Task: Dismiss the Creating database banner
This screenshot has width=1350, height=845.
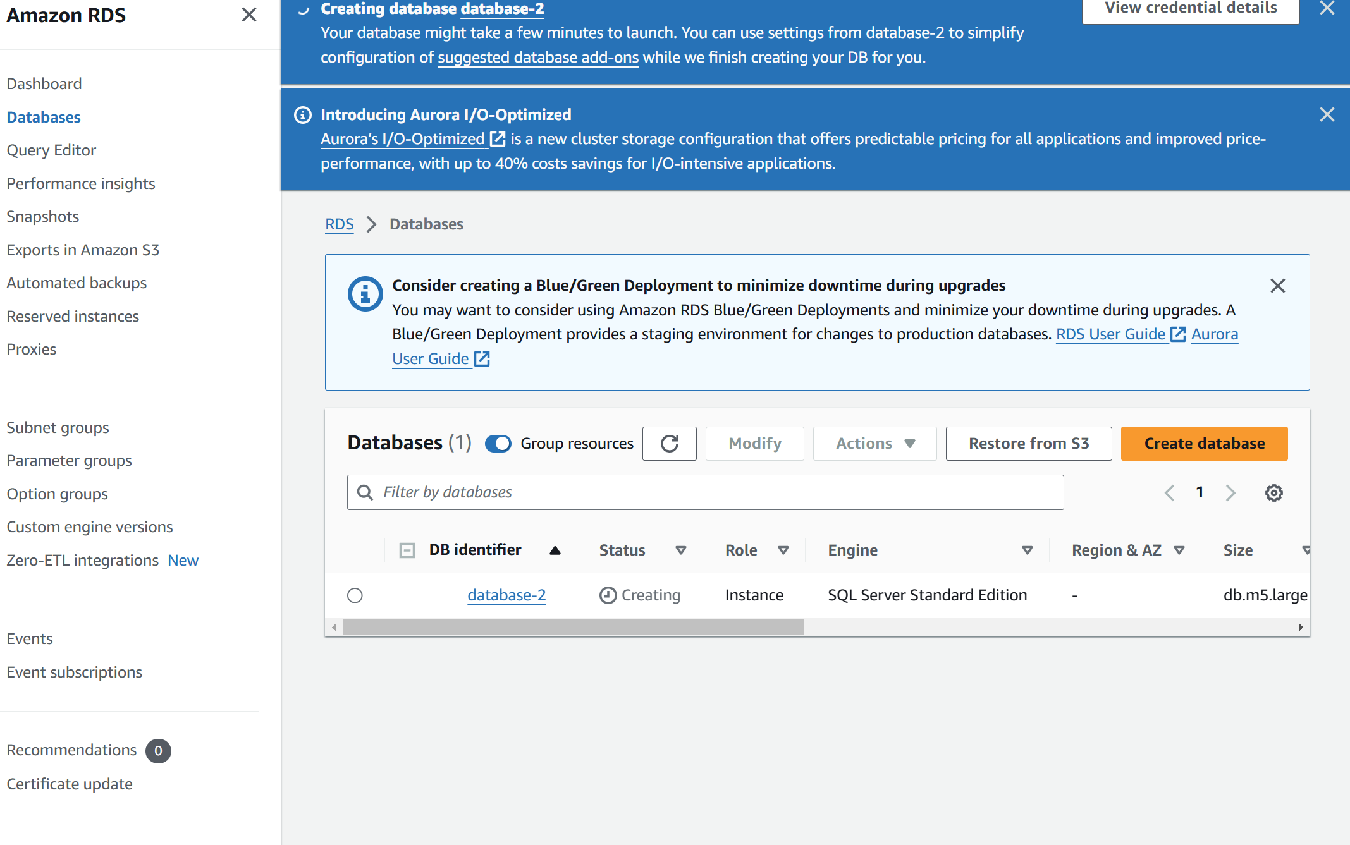Action: coord(1327,8)
